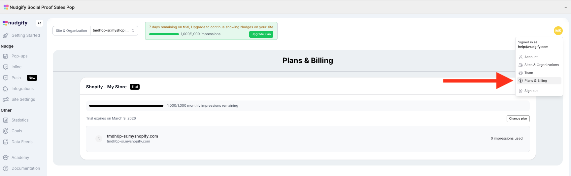Open Site Settings in the sidebar
This screenshot has width=571, height=176.
coord(23,99)
